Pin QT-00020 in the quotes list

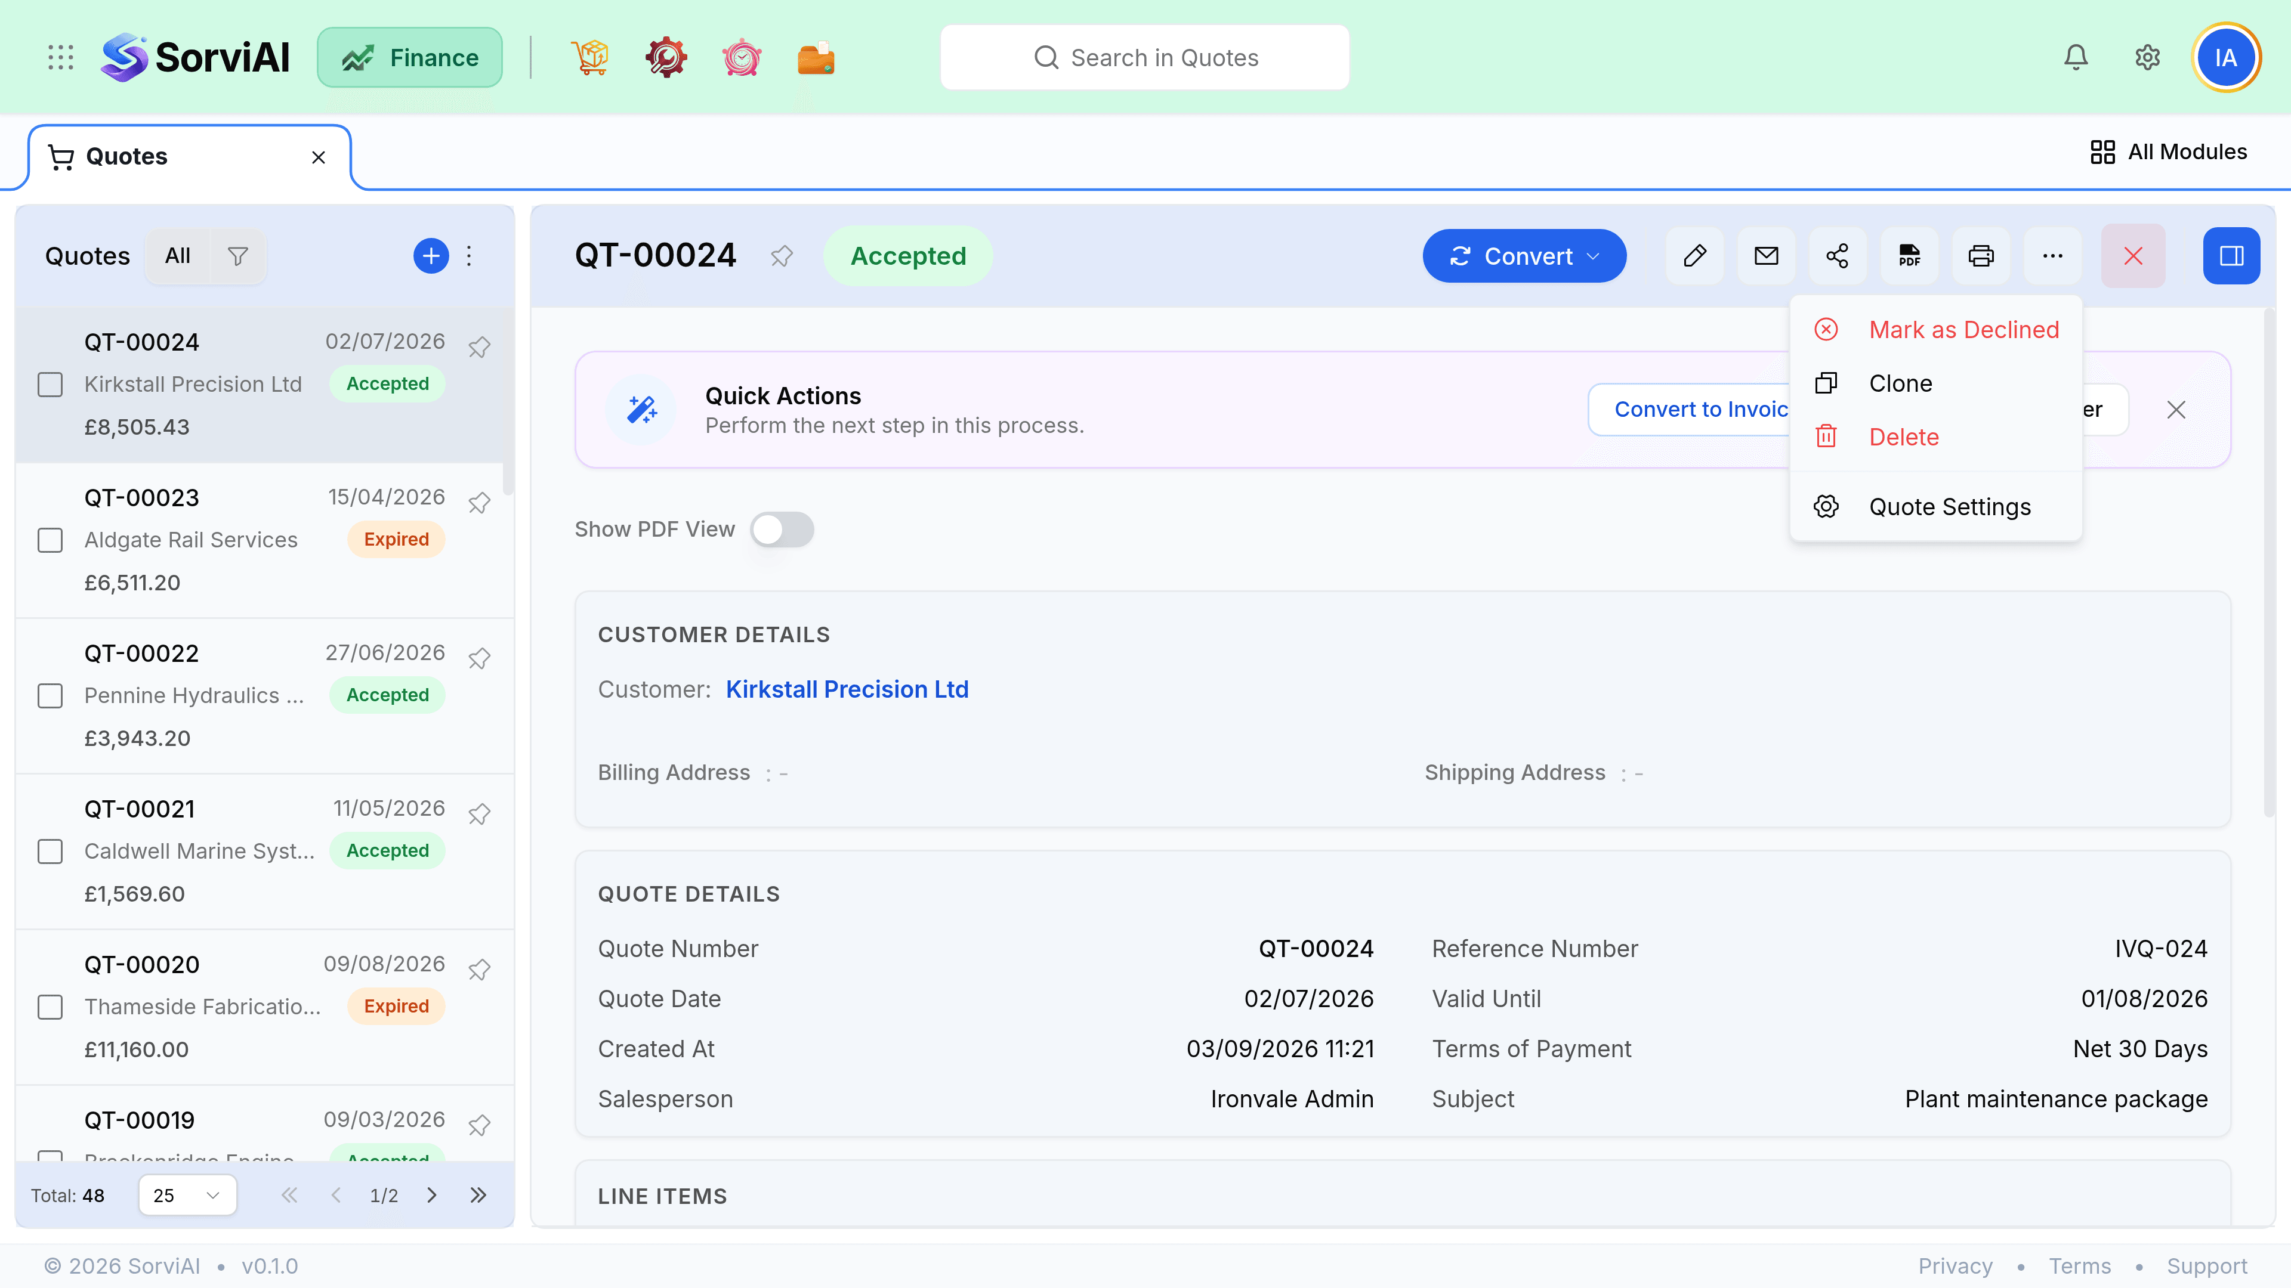click(479, 969)
